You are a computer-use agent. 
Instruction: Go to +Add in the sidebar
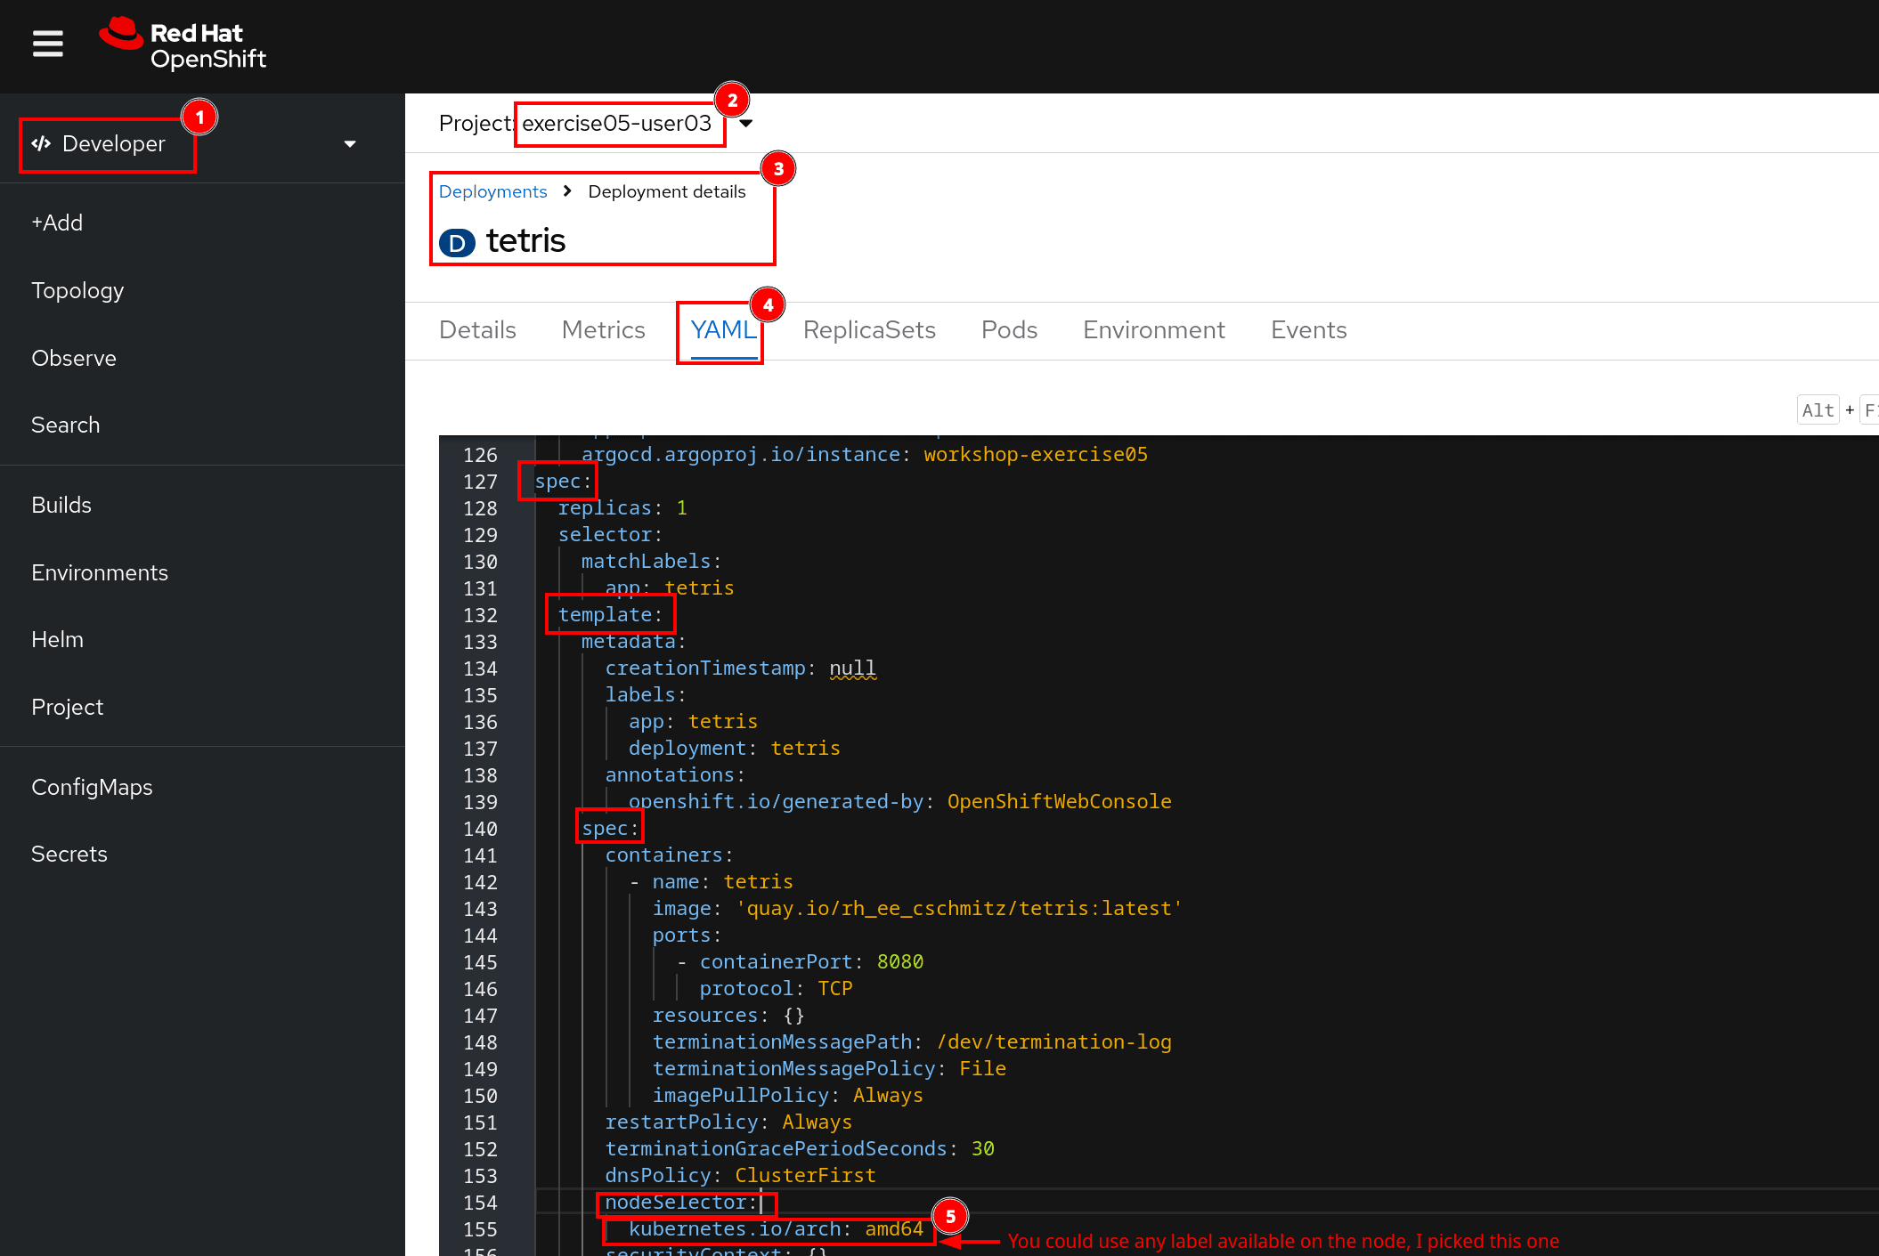57,223
